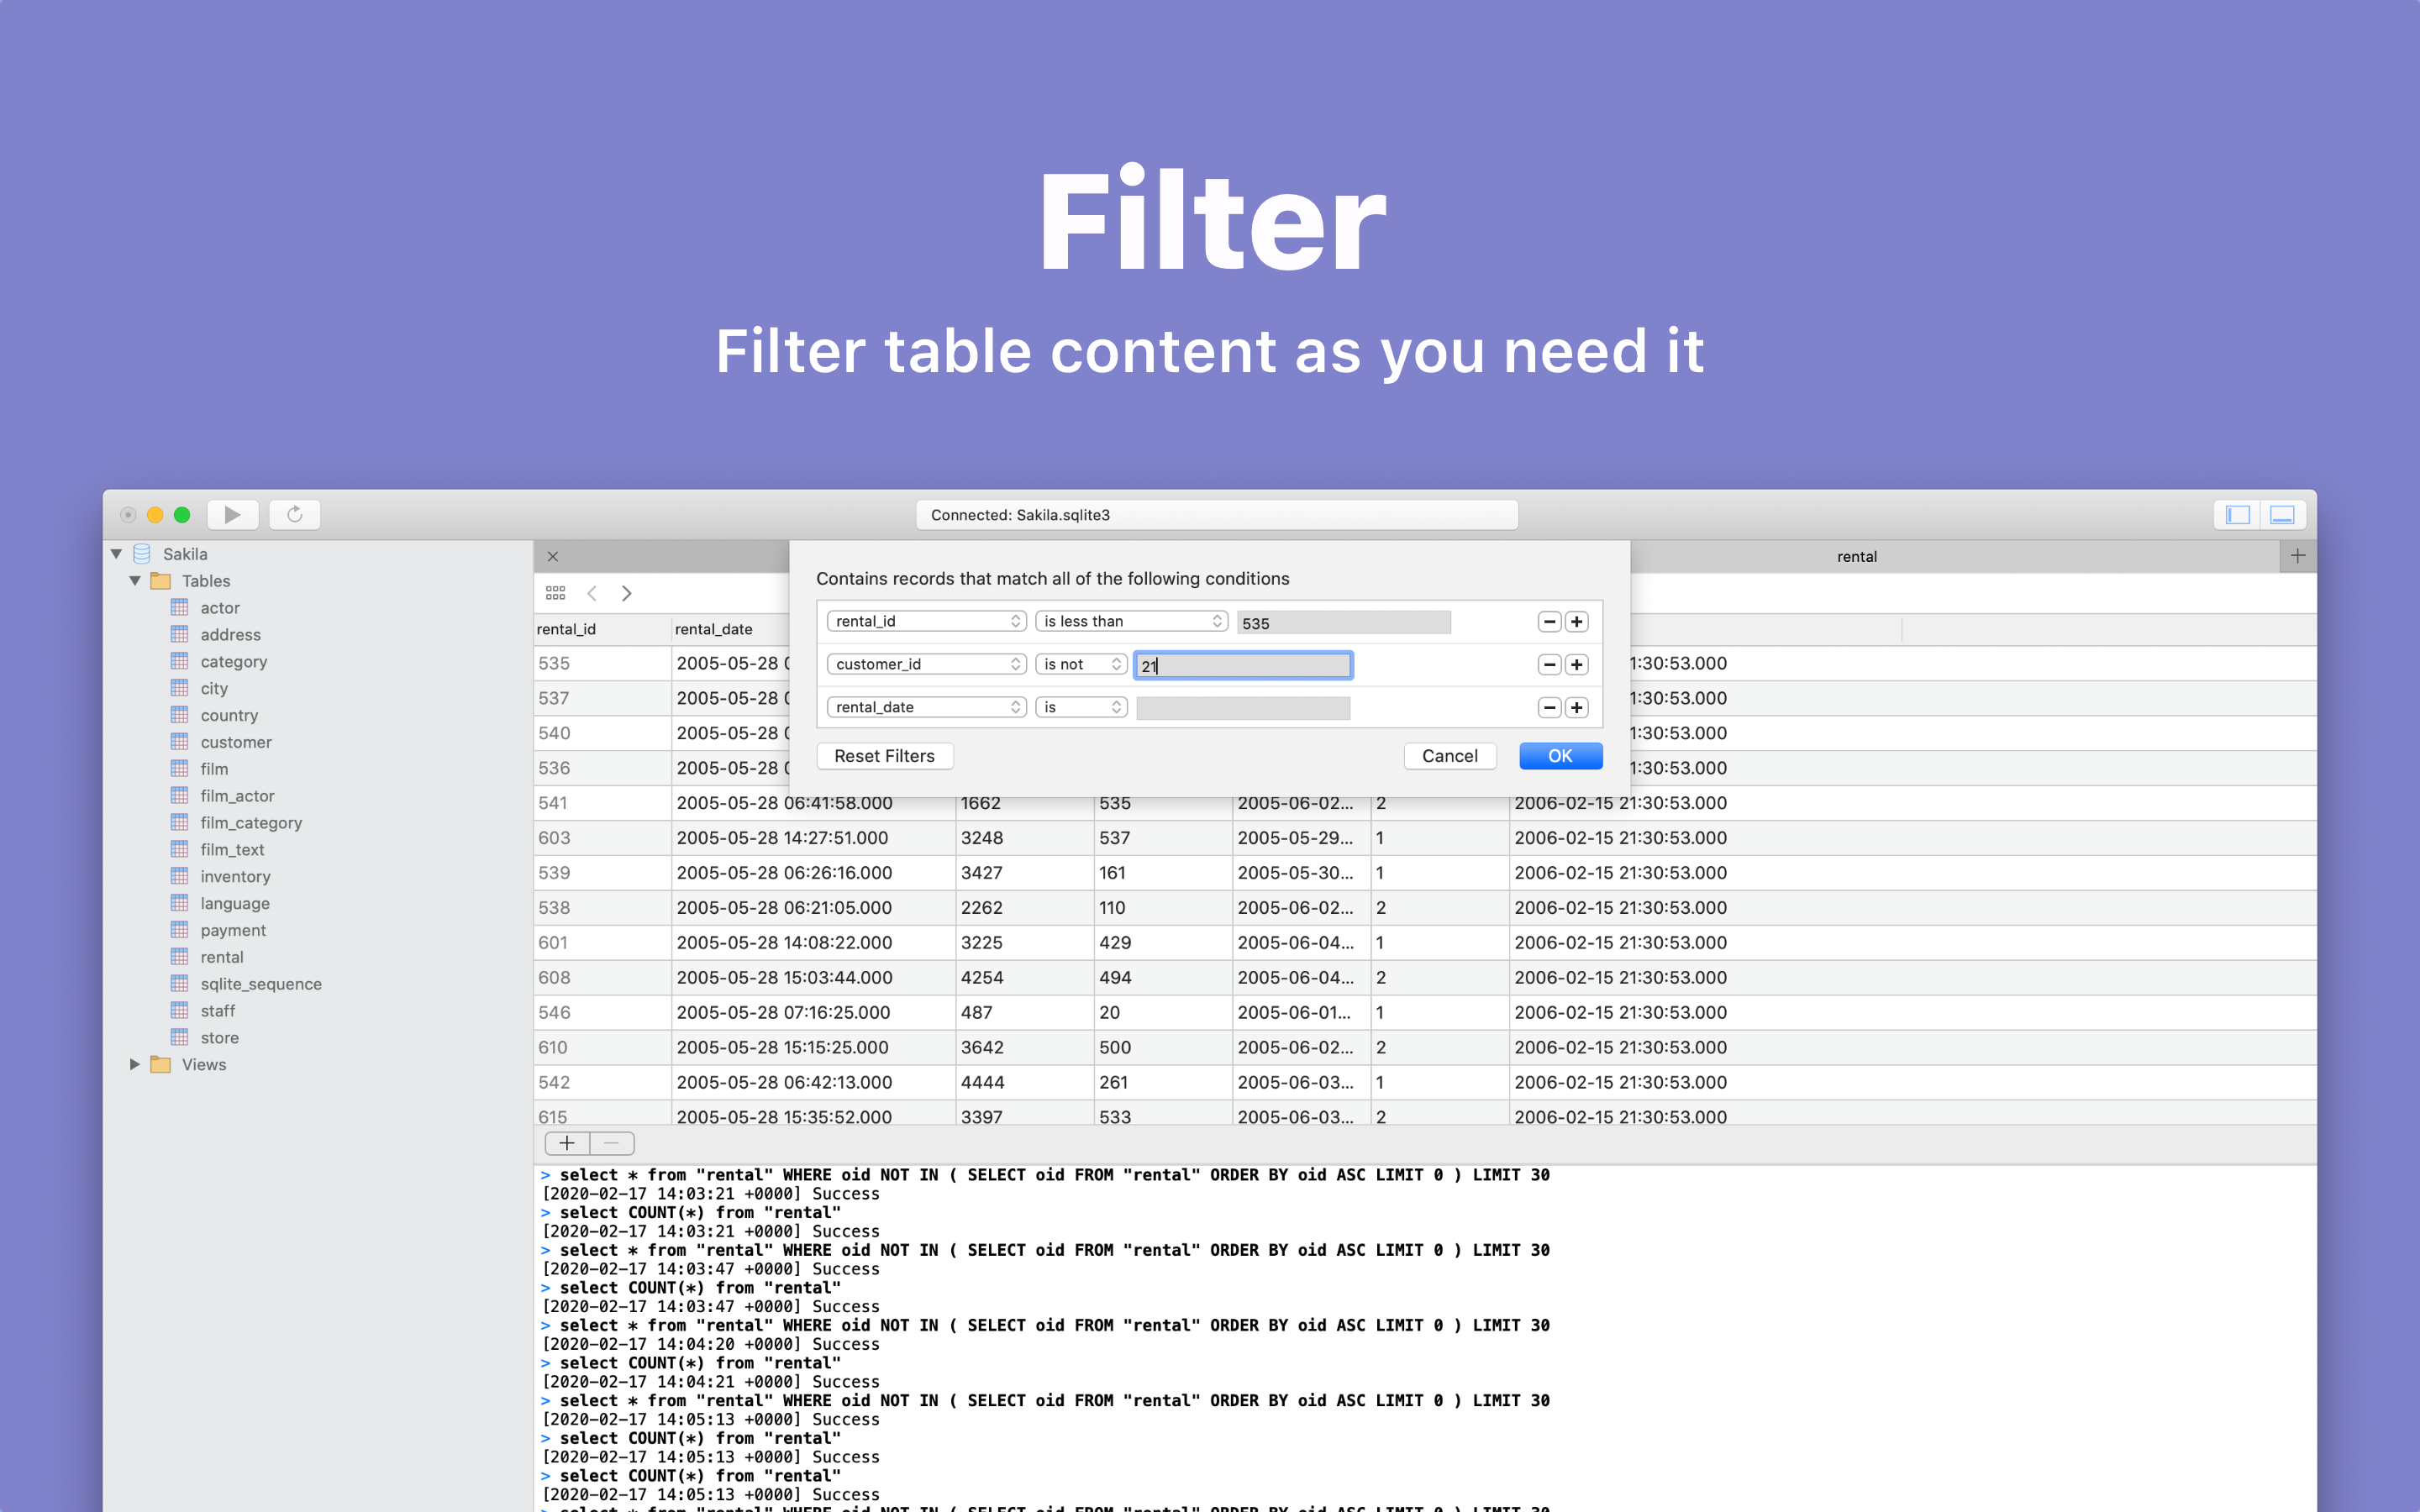The image size is (2420, 1512).
Task: Select the rental tab
Action: pos(1856,556)
